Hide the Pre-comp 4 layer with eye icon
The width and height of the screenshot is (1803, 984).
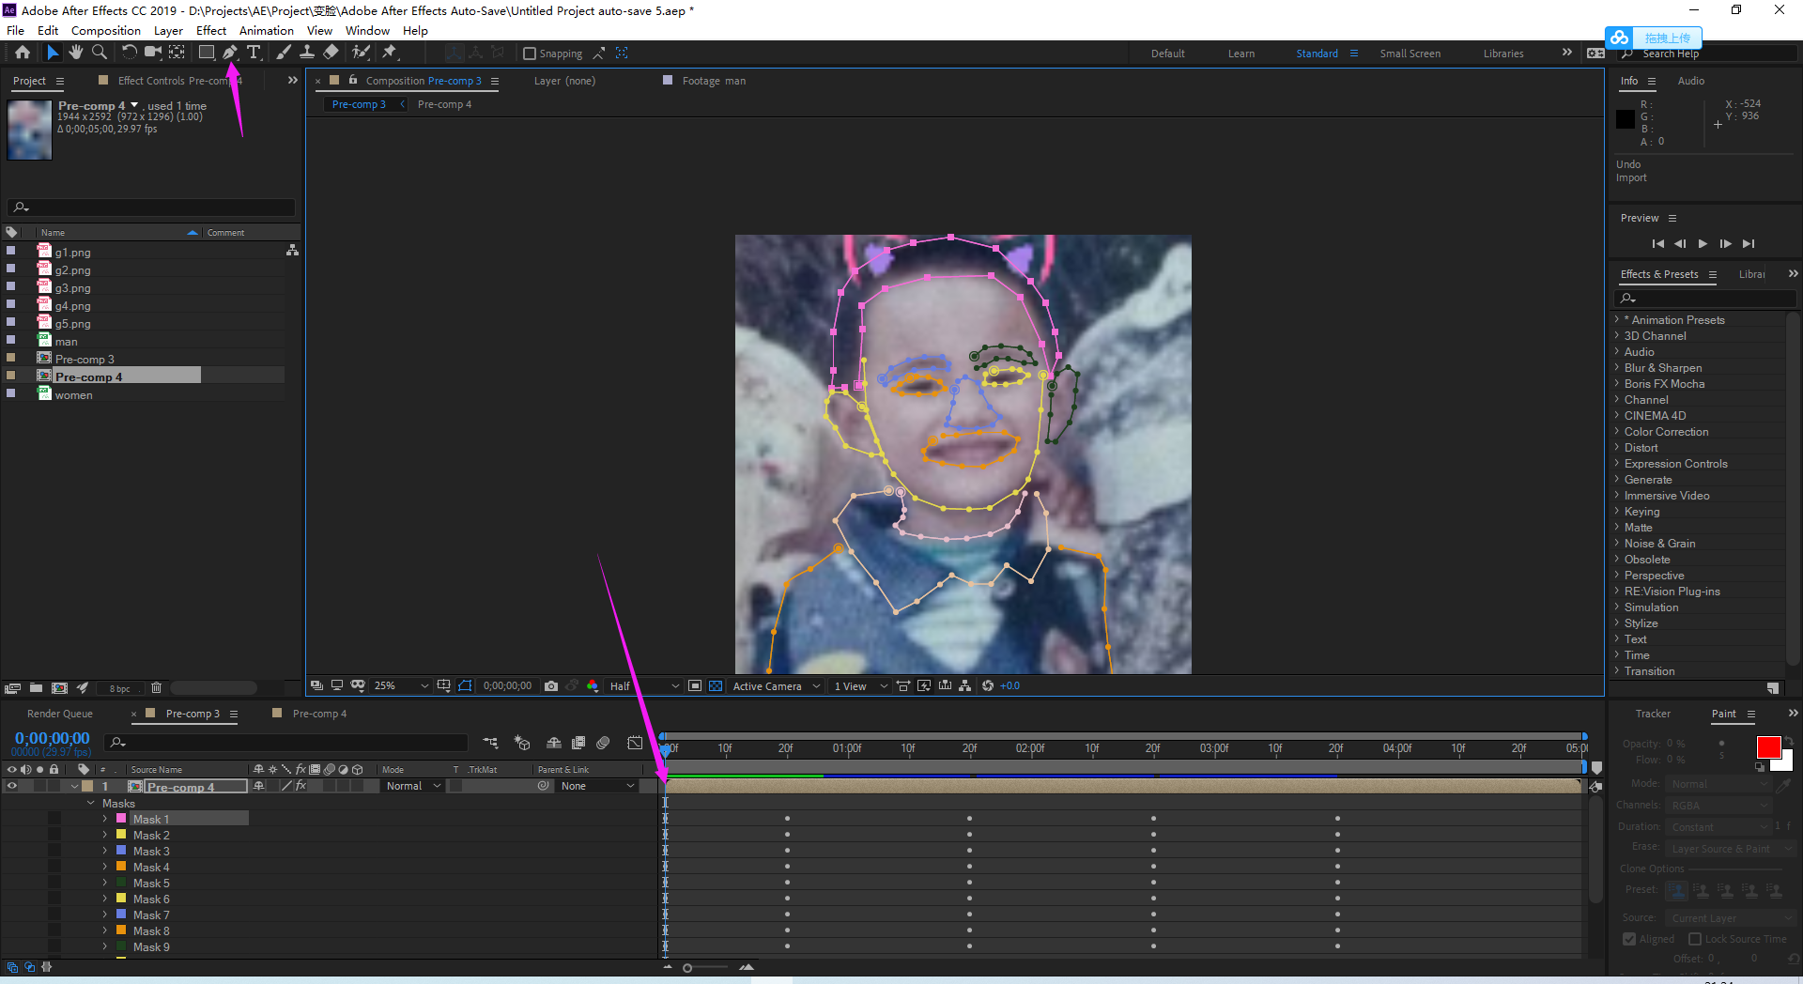[x=12, y=787]
